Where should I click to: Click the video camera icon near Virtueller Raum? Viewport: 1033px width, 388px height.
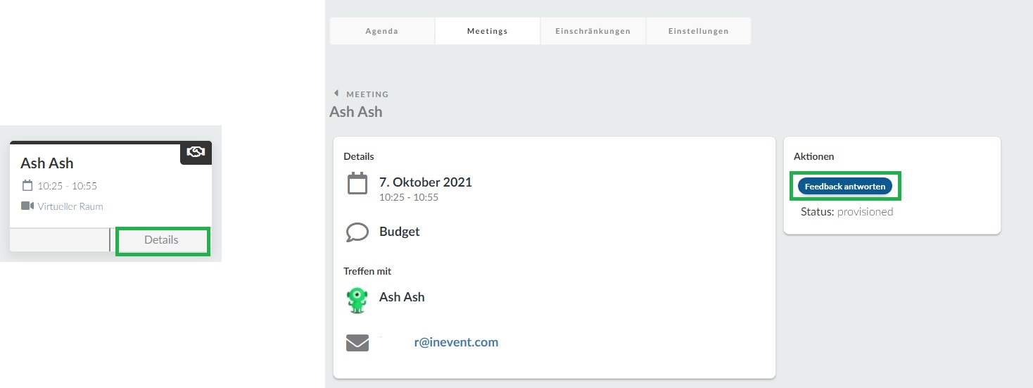coord(27,206)
